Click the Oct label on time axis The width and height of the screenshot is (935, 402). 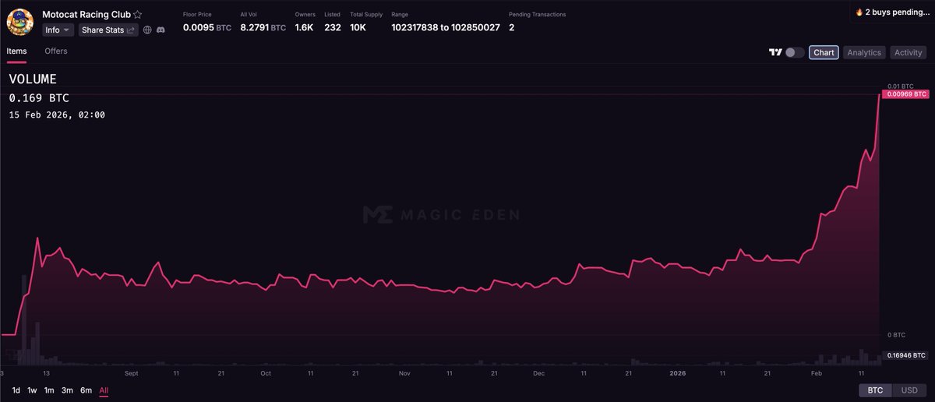[266, 374]
